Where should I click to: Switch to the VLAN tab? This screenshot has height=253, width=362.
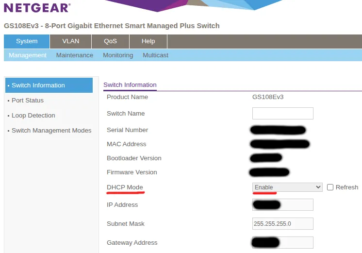71,41
